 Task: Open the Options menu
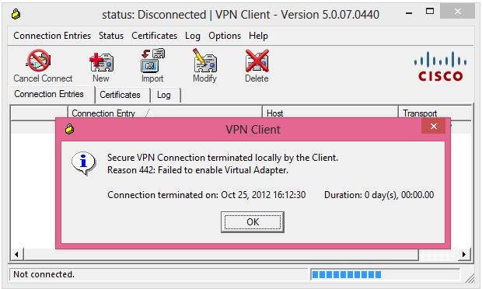(225, 36)
